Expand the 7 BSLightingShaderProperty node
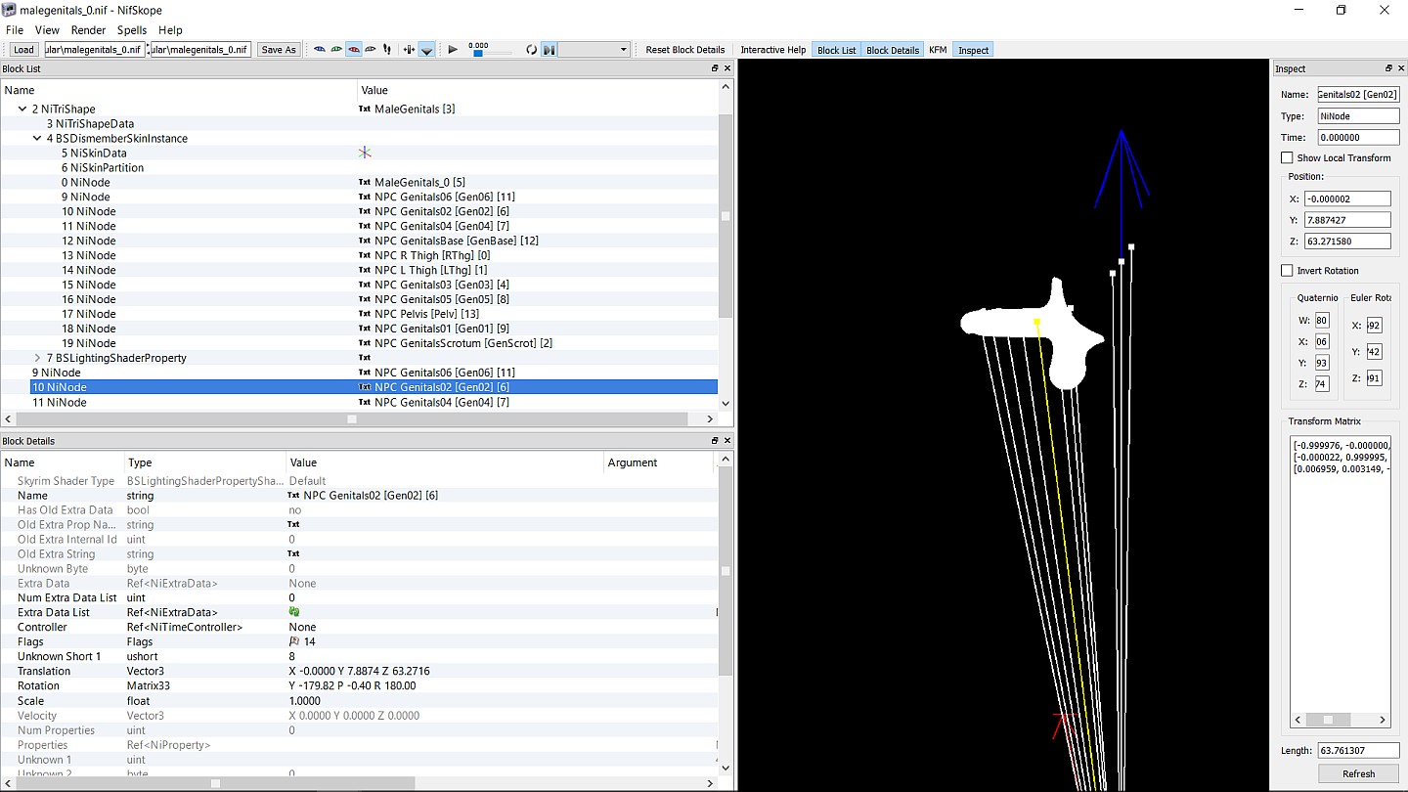The height and width of the screenshot is (792, 1408). pyautogui.click(x=37, y=358)
